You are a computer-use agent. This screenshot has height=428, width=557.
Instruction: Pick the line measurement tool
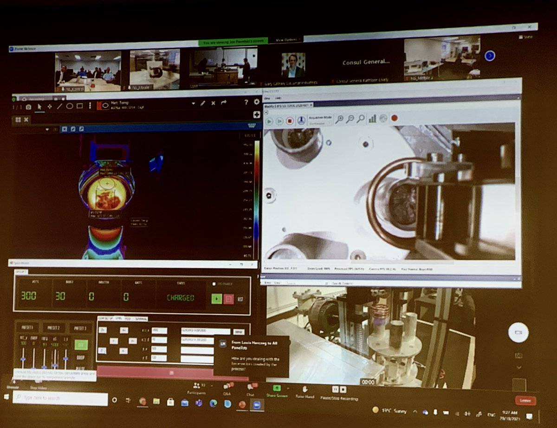[59, 106]
